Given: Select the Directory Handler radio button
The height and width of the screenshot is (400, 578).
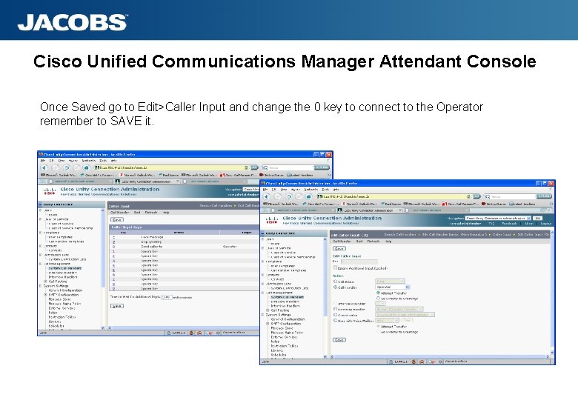Looking at the screenshot, I should point(336,310).
